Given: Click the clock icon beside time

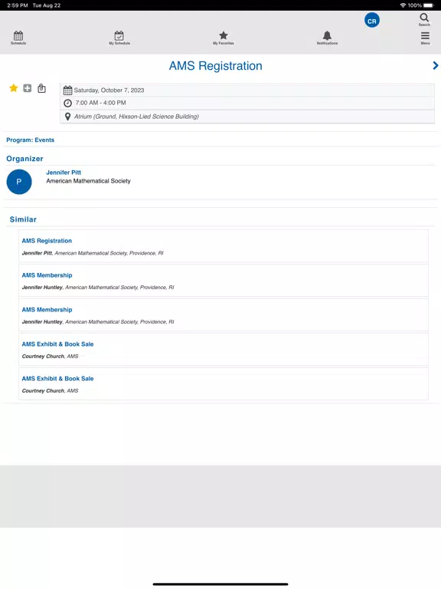Looking at the screenshot, I should click(67, 103).
